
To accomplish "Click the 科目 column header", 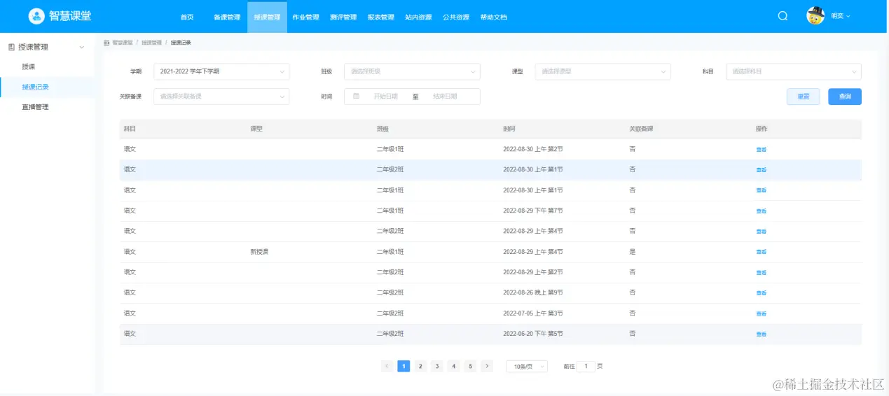I will [130, 129].
